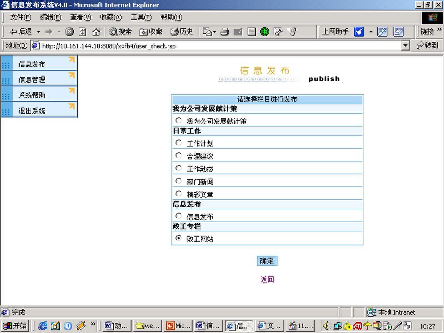
Task: Select the 部门新闻 radio option
Action: pyautogui.click(x=178, y=181)
